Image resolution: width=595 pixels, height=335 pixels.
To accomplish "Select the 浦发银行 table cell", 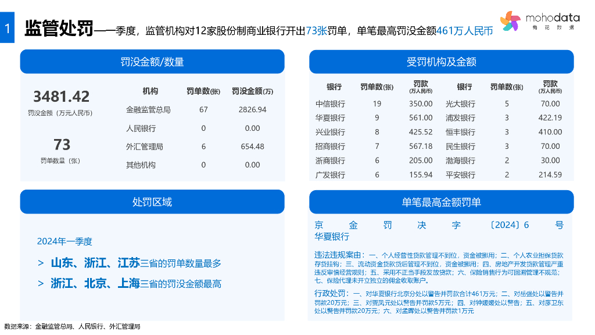I will [460, 117].
